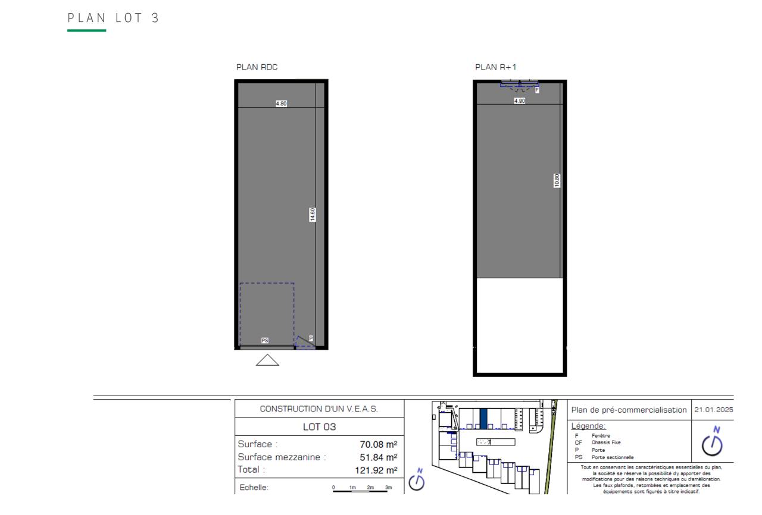Click the blue highlighted lot on the site plan
The width and height of the screenshot is (762, 515).
pos(483,419)
